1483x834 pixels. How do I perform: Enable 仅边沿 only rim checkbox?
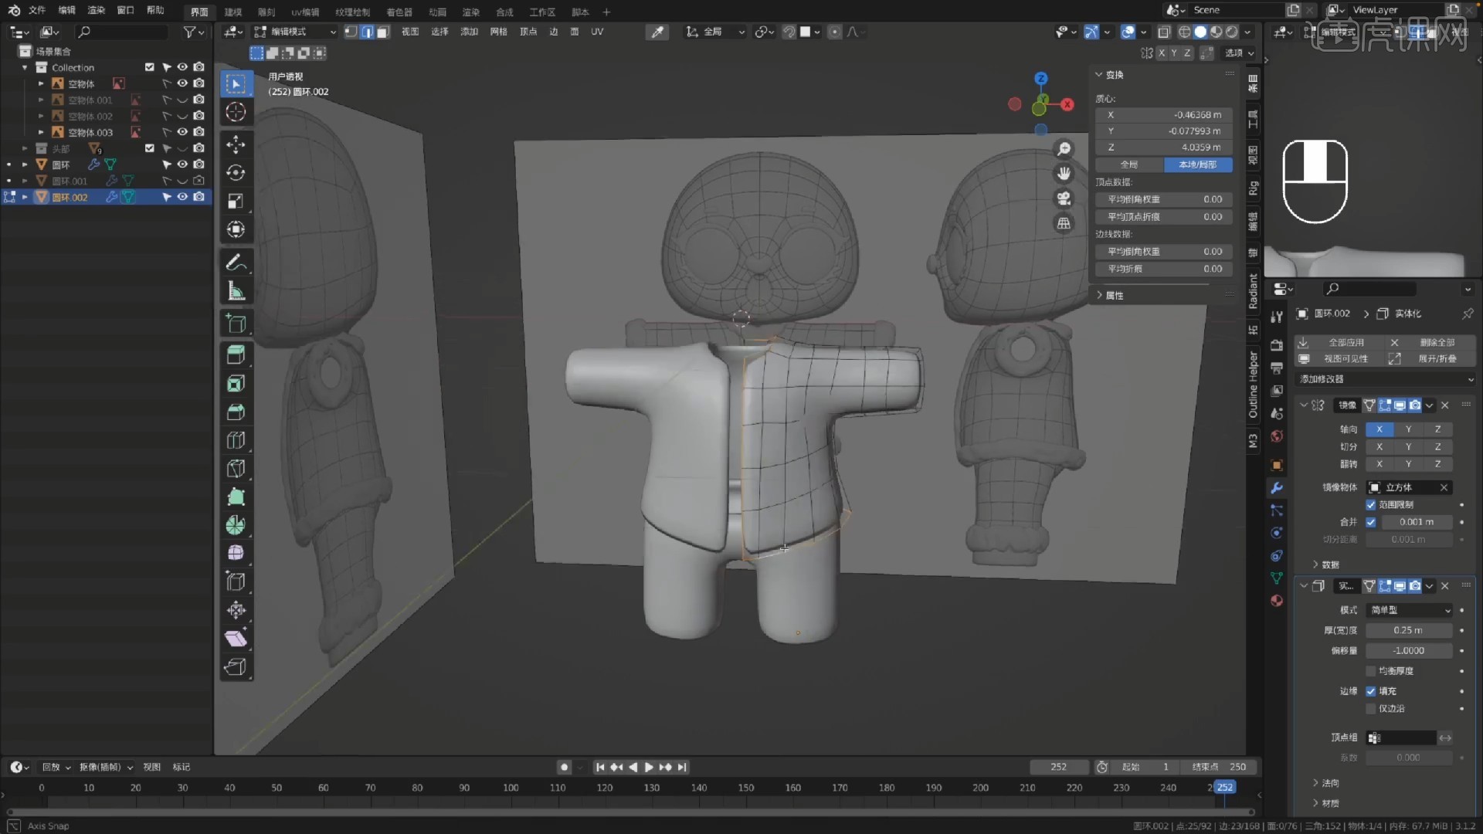pyautogui.click(x=1371, y=708)
